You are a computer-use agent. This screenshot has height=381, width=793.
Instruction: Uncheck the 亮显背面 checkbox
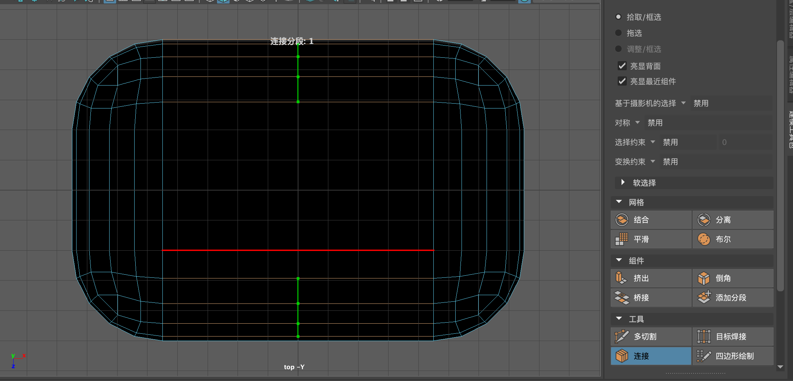tap(622, 66)
